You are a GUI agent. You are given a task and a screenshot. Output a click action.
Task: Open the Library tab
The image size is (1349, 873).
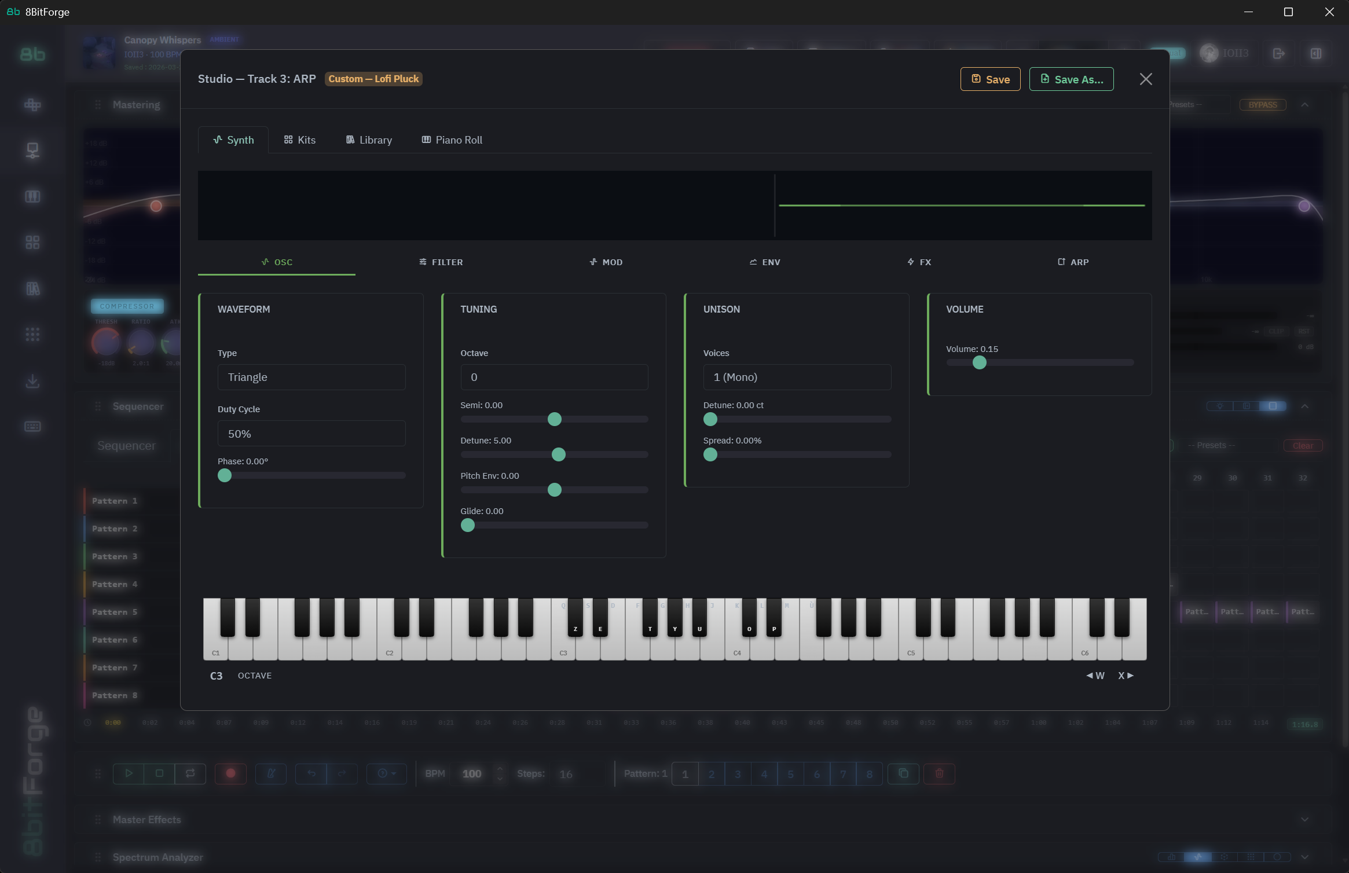[x=369, y=140]
